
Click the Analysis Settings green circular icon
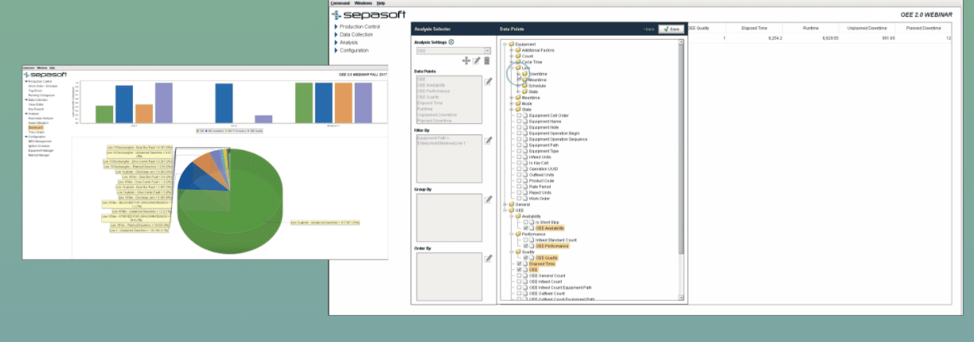pos(452,41)
